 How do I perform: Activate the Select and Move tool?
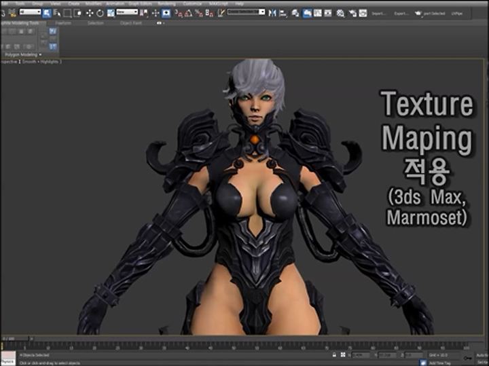[90, 13]
